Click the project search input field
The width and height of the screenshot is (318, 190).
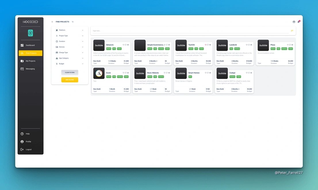(190, 31)
